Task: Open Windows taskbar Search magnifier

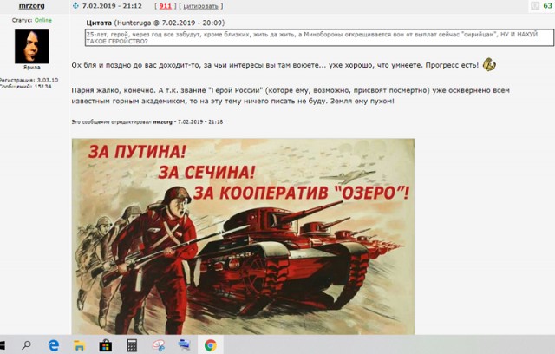Action: pyautogui.click(x=26, y=344)
